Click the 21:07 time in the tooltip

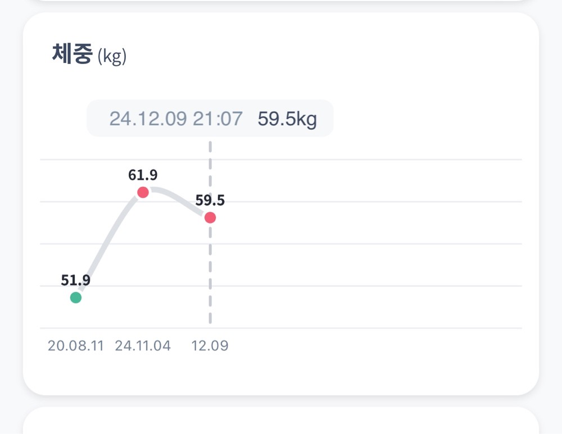click(218, 119)
